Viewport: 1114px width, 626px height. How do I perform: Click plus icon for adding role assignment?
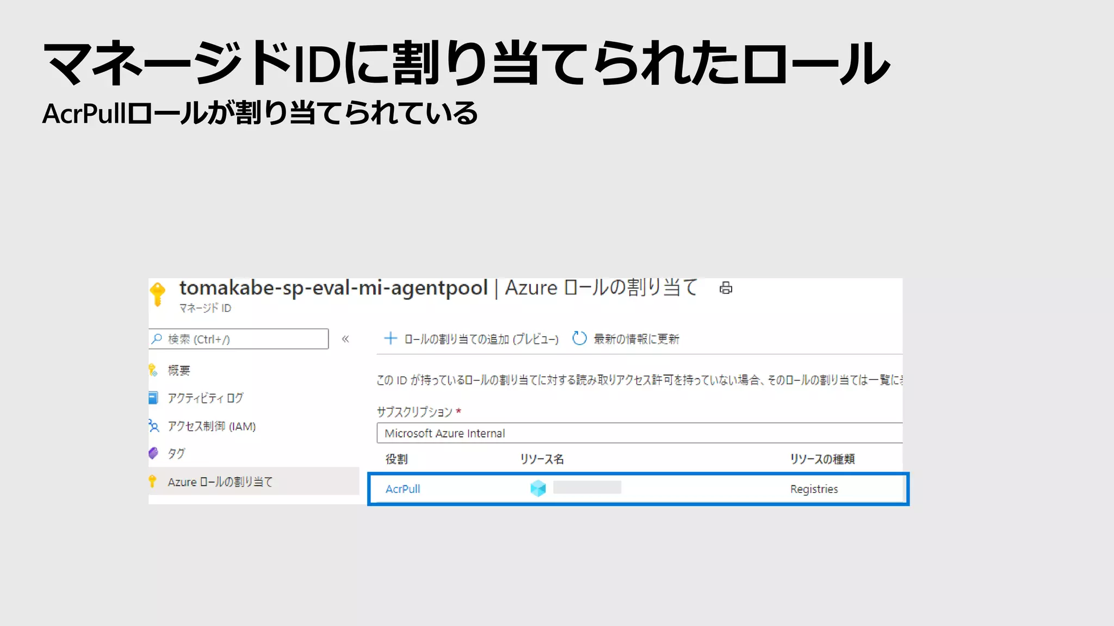(x=390, y=339)
